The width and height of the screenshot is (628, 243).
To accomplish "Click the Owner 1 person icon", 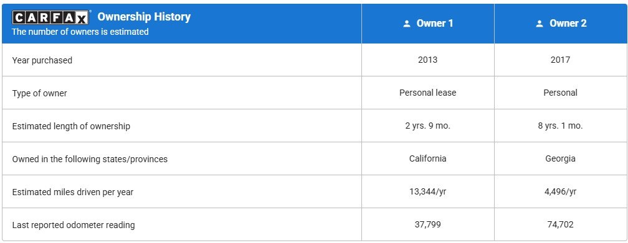I will [x=407, y=24].
